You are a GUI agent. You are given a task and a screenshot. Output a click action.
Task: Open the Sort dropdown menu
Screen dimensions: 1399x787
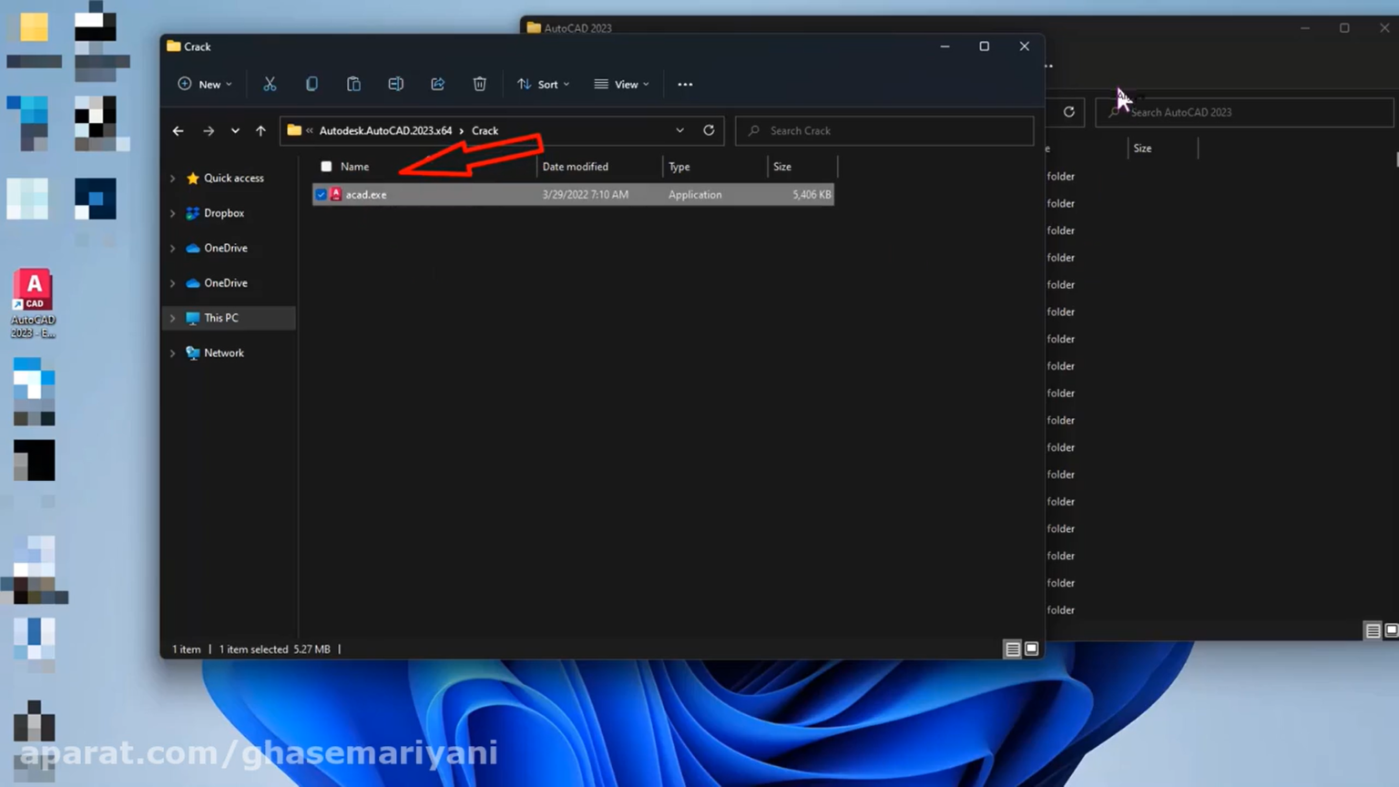(544, 84)
